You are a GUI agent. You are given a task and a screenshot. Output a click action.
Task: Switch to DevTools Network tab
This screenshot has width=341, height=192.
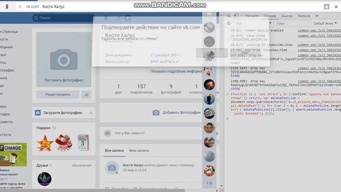[x=304, y=16]
